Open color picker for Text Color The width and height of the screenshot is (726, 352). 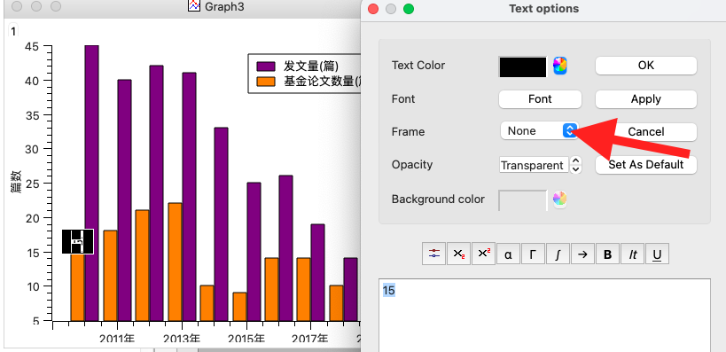point(559,66)
